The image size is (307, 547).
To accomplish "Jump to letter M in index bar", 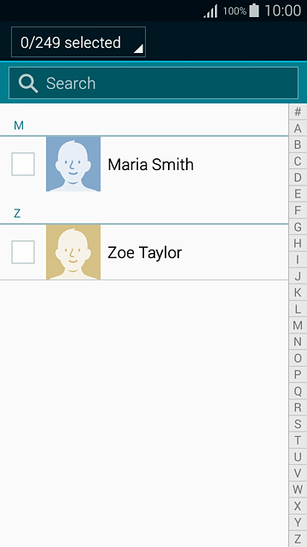I will 298,326.
